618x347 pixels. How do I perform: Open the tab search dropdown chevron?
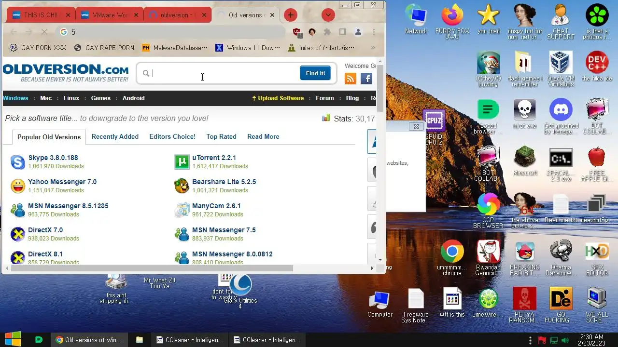coord(328,15)
